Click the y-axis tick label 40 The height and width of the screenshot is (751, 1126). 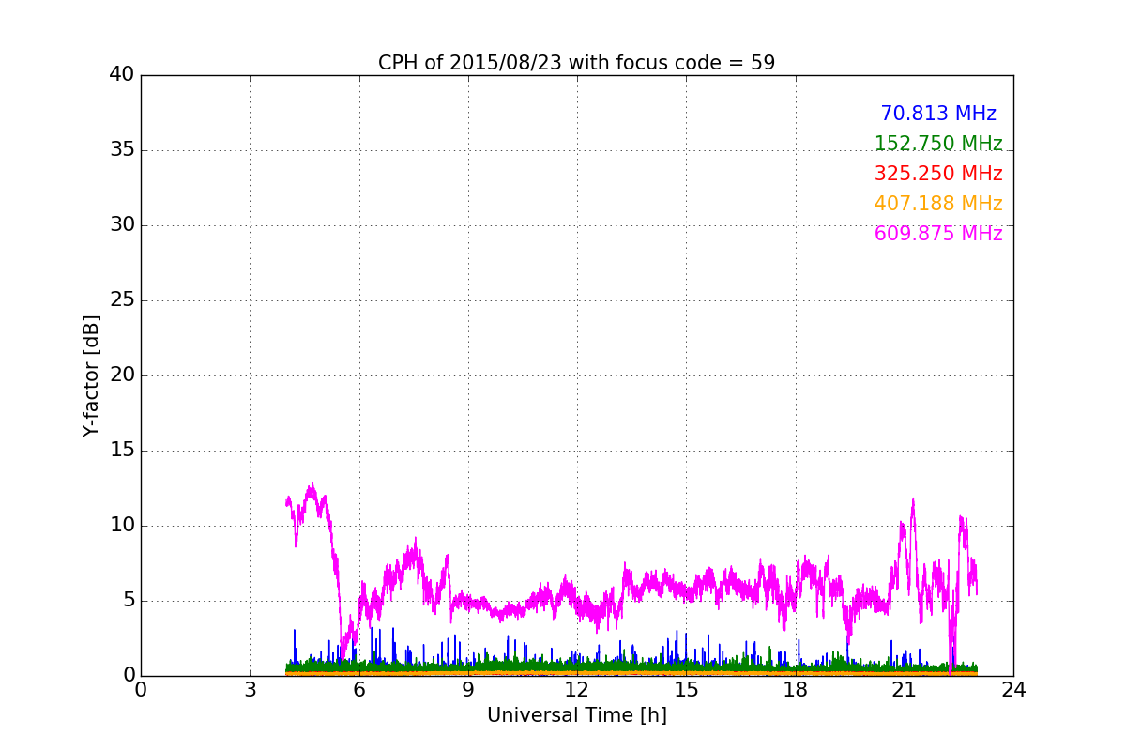[122, 75]
